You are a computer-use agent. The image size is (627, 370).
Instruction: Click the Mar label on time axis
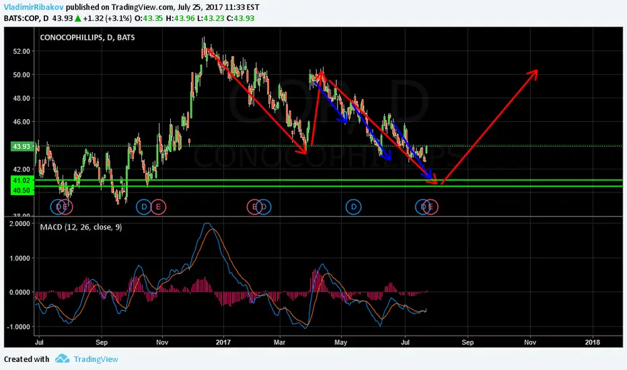pos(279,342)
